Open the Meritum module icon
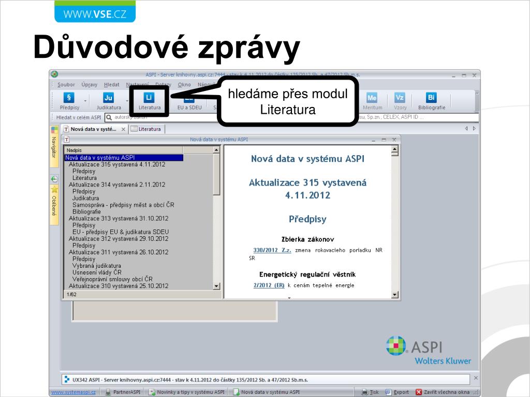530x397 pixels. pyautogui.click(x=372, y=98)
